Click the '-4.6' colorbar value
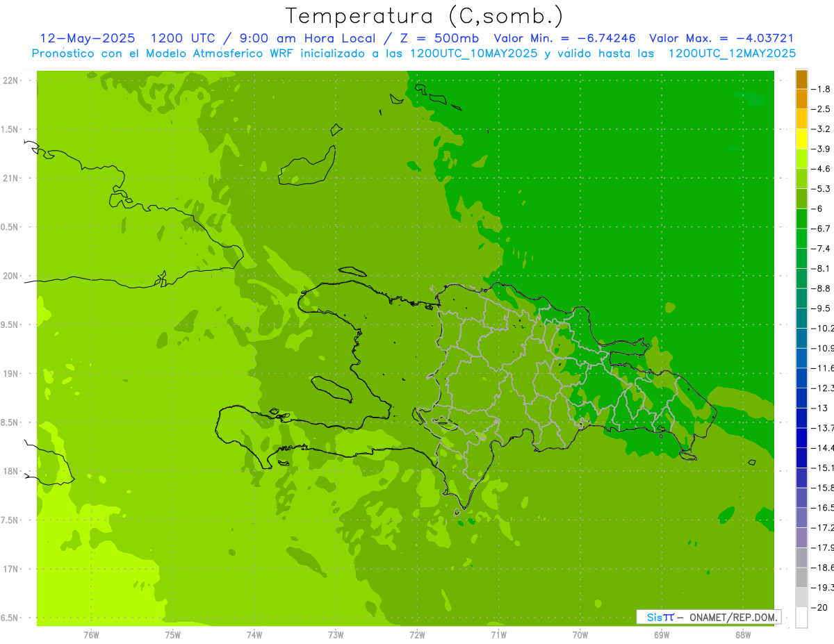 click(821, 169)
